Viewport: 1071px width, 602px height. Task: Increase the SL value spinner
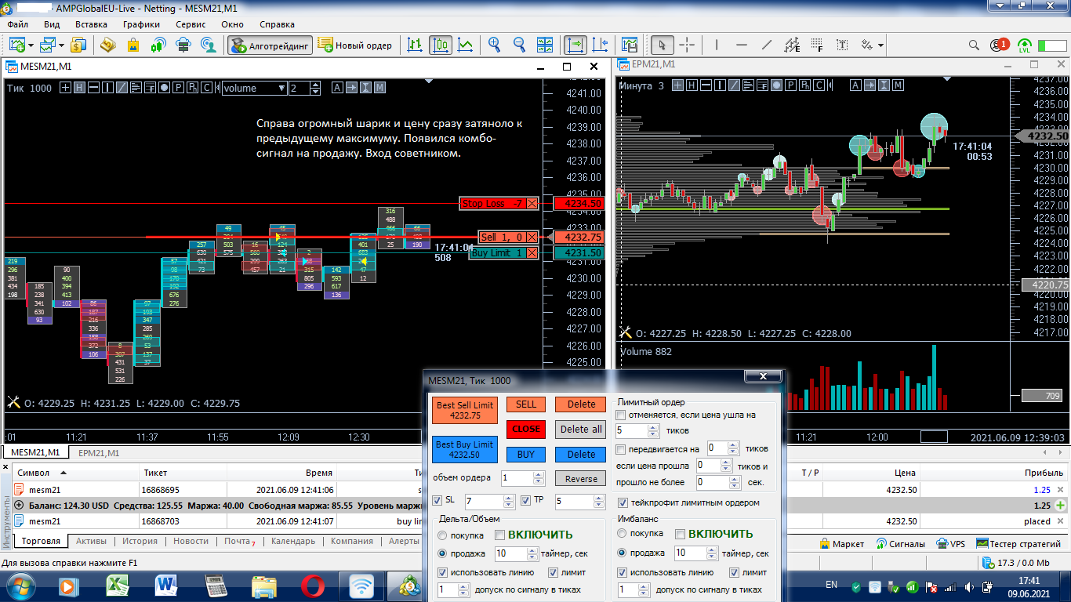[507, 497]
